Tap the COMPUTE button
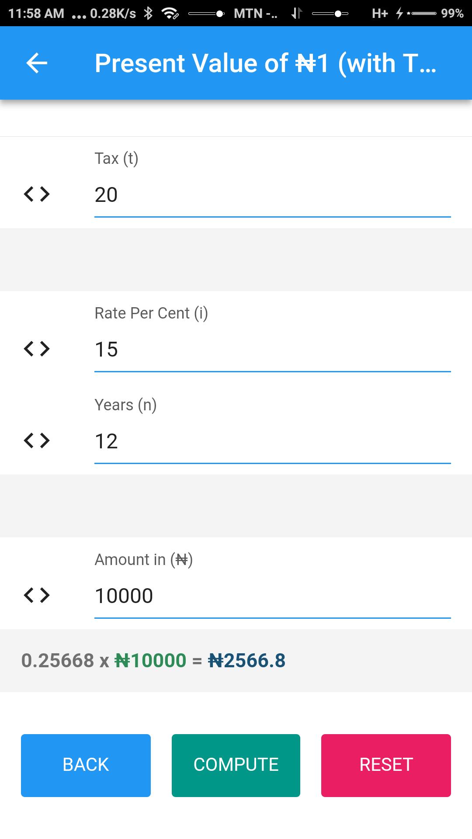 click(x=236, y=765)
